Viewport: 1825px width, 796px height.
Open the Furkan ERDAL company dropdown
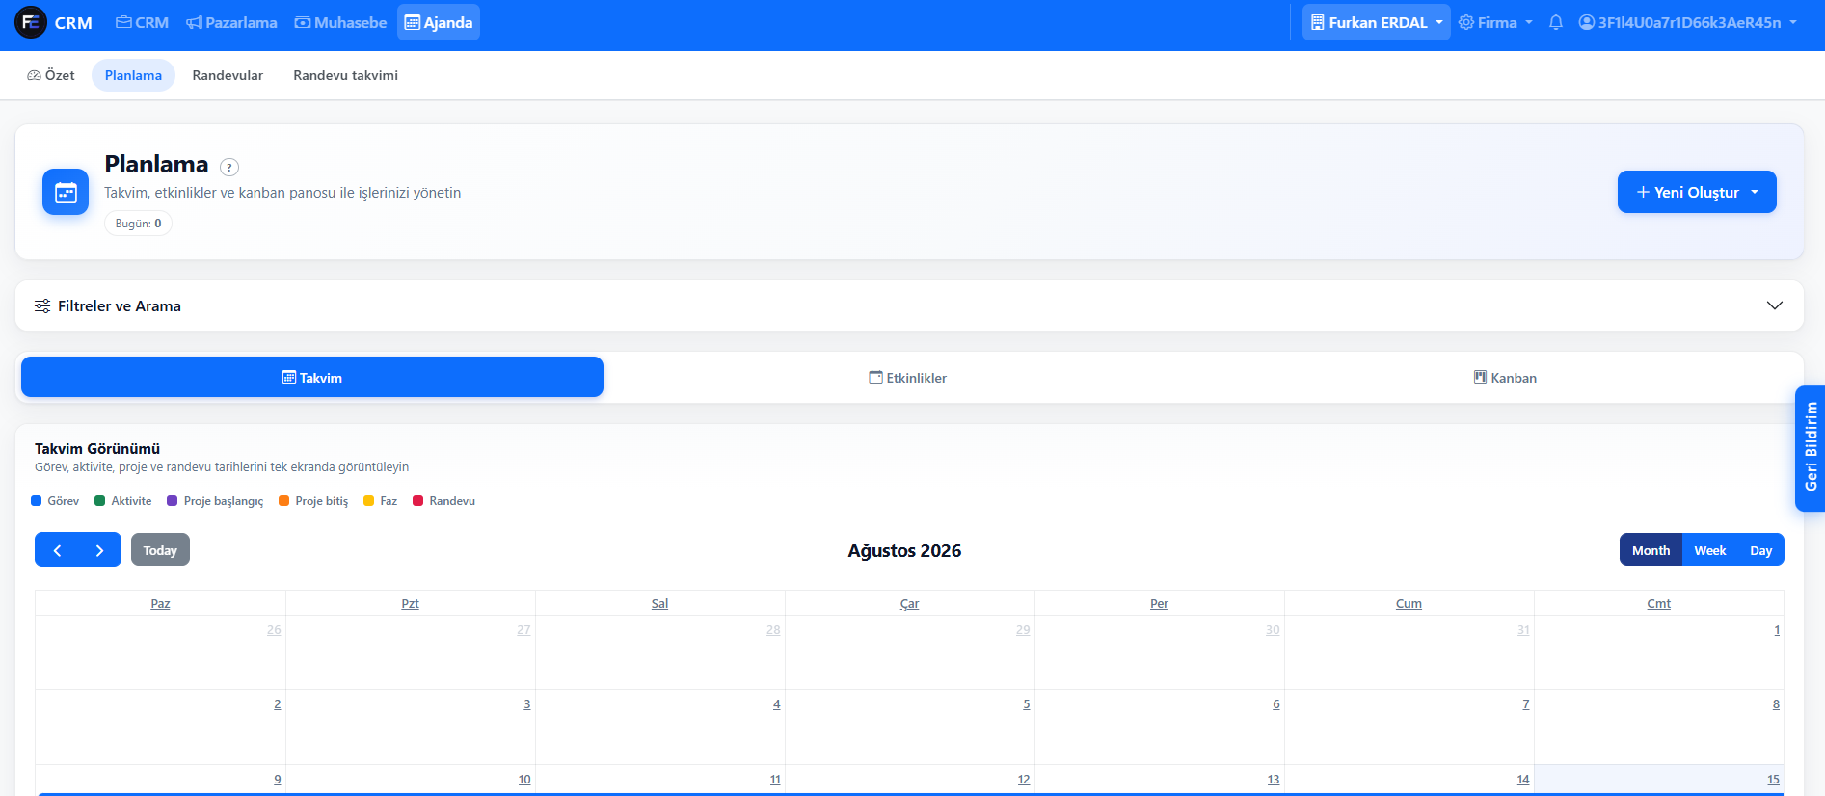click(x=1376, y=22)
